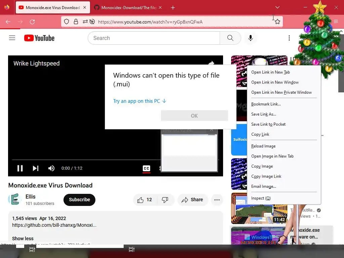Open the 11:42 Minecraft video thumbnail
Screen dimensions: 344x258
pyautogui.click(x=259, y=208)
